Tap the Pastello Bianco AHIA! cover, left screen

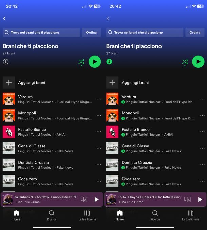tap(9, 132)
